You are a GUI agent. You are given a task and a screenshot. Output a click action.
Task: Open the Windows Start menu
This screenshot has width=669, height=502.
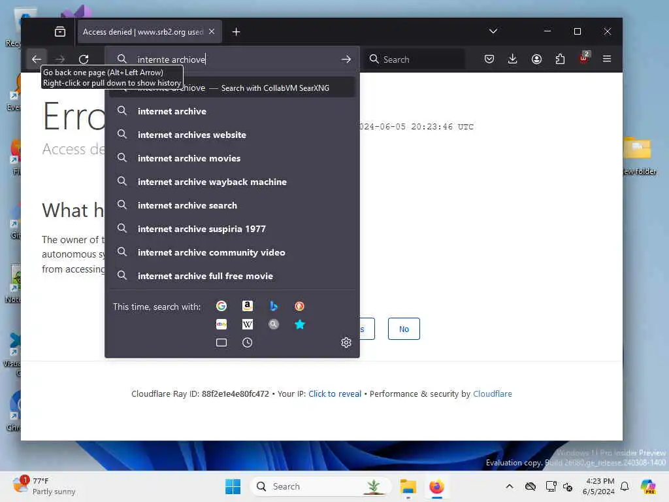click(x=233, y=486)
